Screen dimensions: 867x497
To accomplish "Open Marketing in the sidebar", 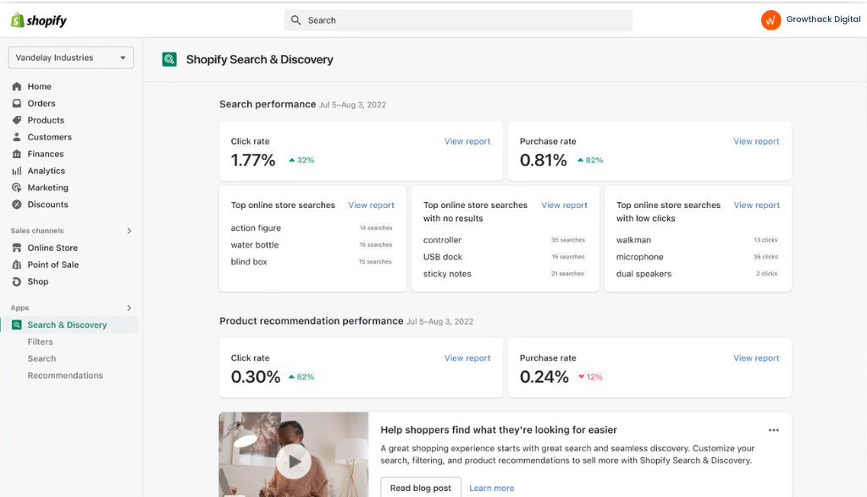I will pyautogui.click(x=48, y=188).
